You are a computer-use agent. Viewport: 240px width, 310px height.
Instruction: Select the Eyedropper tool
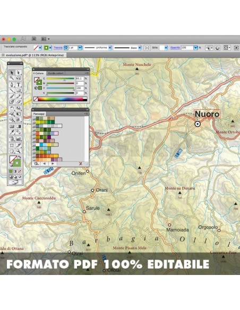[12, 132]
